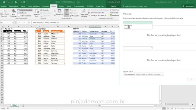The height and width of the screenshot is (110, 196).
Task: Switch to the Página Inicial tab
Action: click(x=13, y=6)
